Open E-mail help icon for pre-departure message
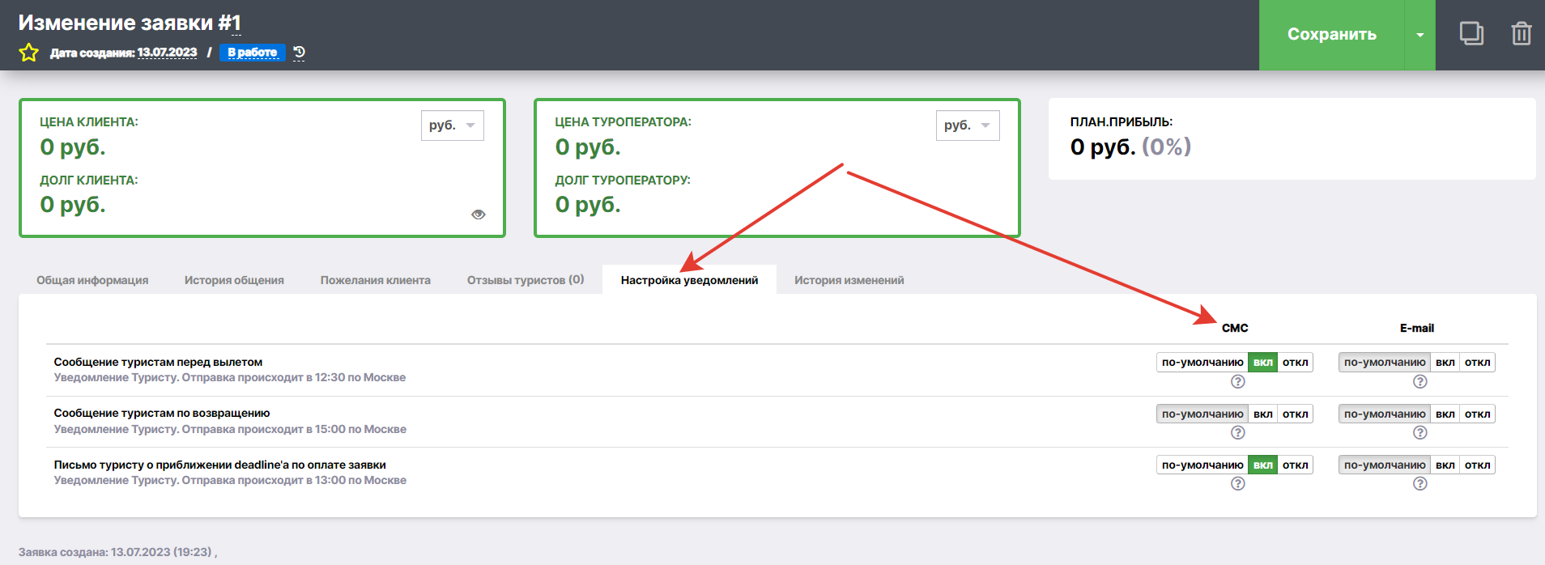1545x565 pixels. [1419, 381]
